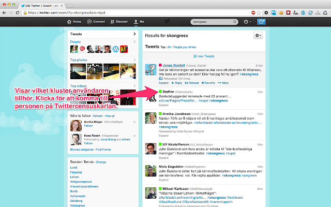The width and height of the screenshot is (331, 207).
Task: Open the Färjestad trend
Action: coord(76,172)
